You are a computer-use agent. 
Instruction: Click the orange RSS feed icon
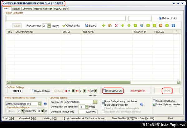click(161, 25)
